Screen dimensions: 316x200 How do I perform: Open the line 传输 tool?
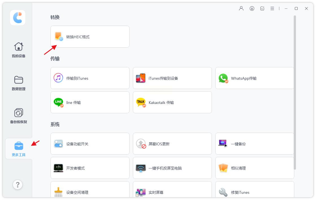[90, 103]
